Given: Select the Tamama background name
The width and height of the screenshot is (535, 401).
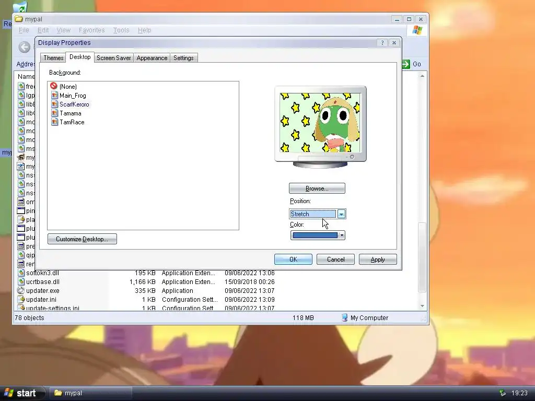Looking at the screenshot, I should pyautogui.click(x=71, y=113).
